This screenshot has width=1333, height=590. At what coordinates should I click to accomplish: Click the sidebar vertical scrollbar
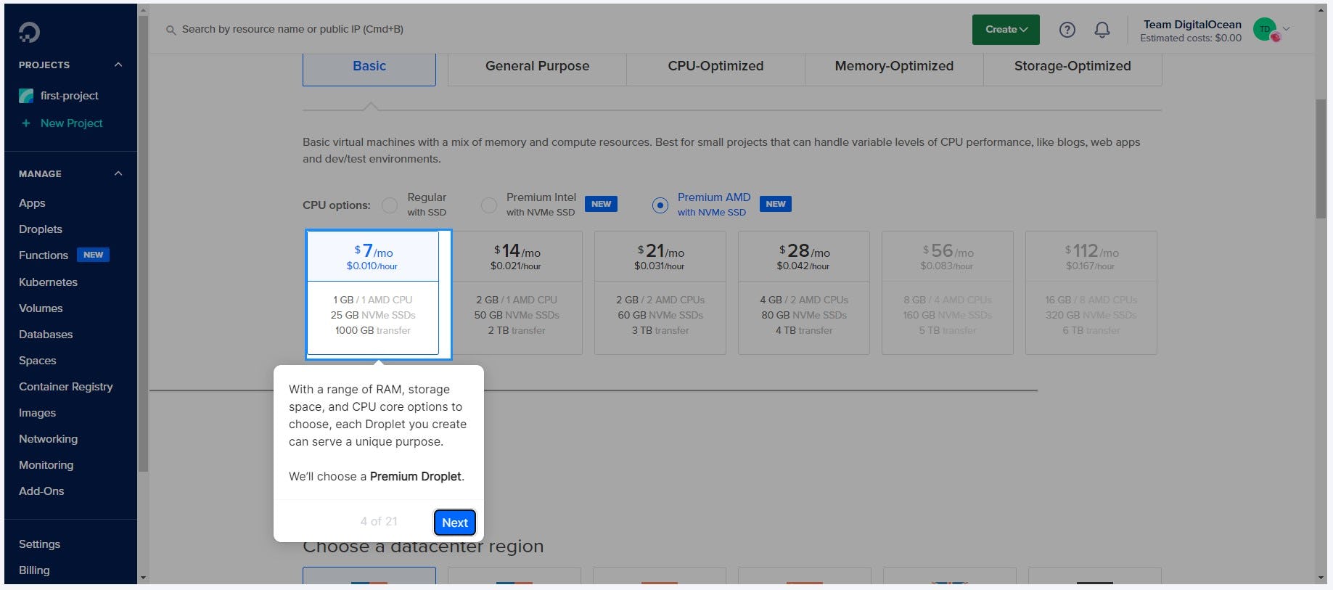tap(143, 243)
